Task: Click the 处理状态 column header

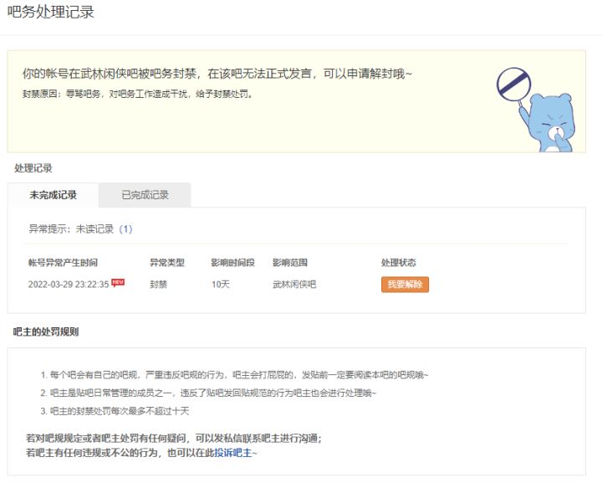Action: point(399,263)
